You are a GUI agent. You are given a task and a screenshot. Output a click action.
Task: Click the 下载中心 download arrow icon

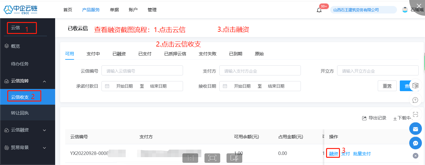click(395, 118)
